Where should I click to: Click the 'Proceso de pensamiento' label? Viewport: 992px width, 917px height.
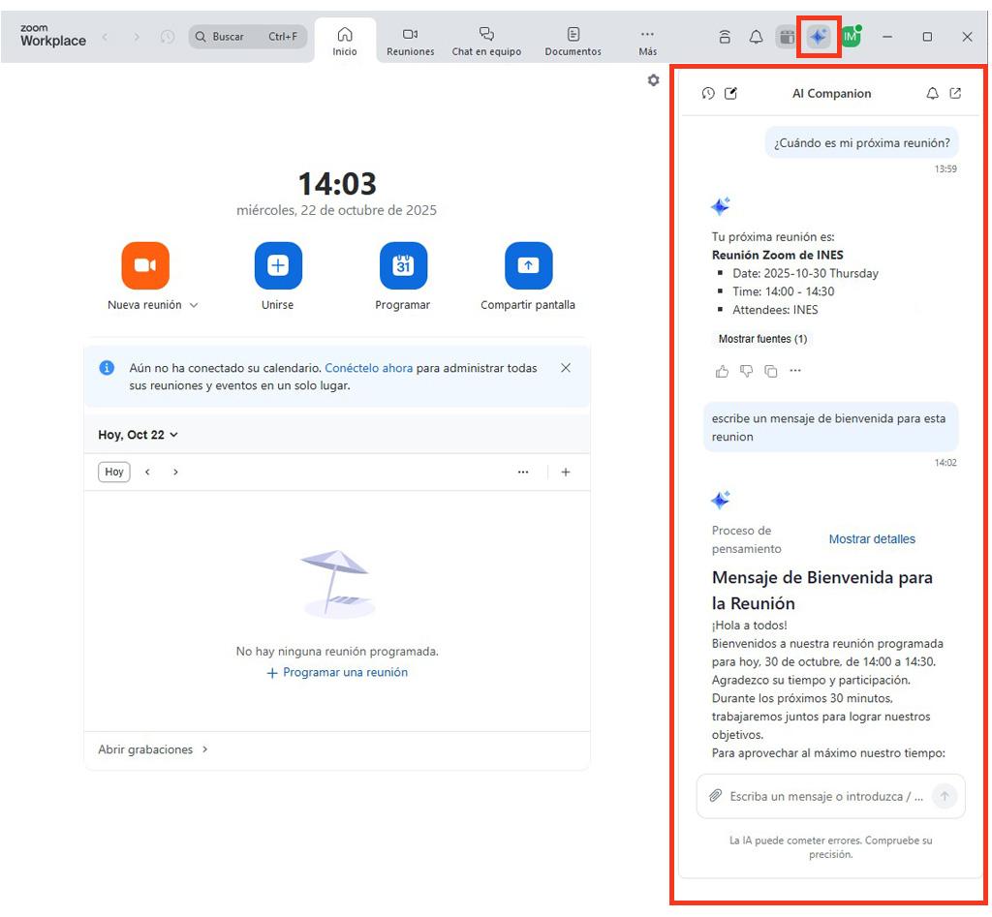click(747, 539)
